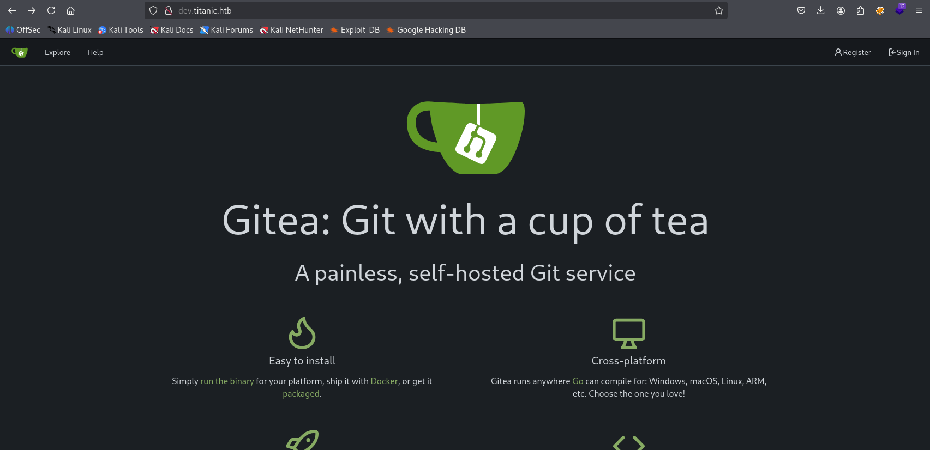This screenshot has height=450, width=930.
Task: Click the tracking protection shield icon
Action: 153,10
